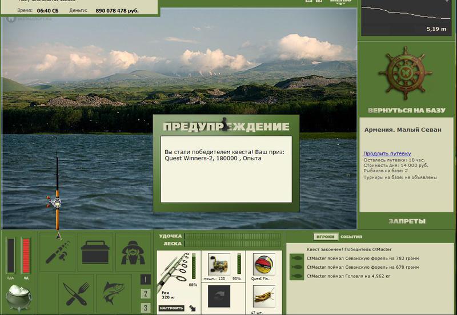Click 'Стоимость дня: 14 000 руб.' text

point(396,165)
